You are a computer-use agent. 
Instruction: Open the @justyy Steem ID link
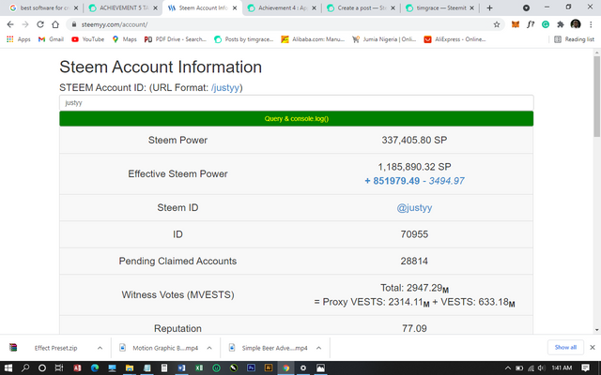pyautogui.click(x=414, y=208)
